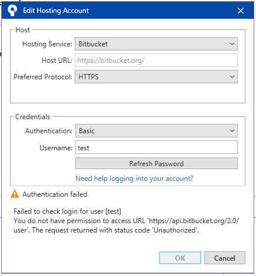Expand the Preferred Protocol dropdown

click(x=156, y=77)
